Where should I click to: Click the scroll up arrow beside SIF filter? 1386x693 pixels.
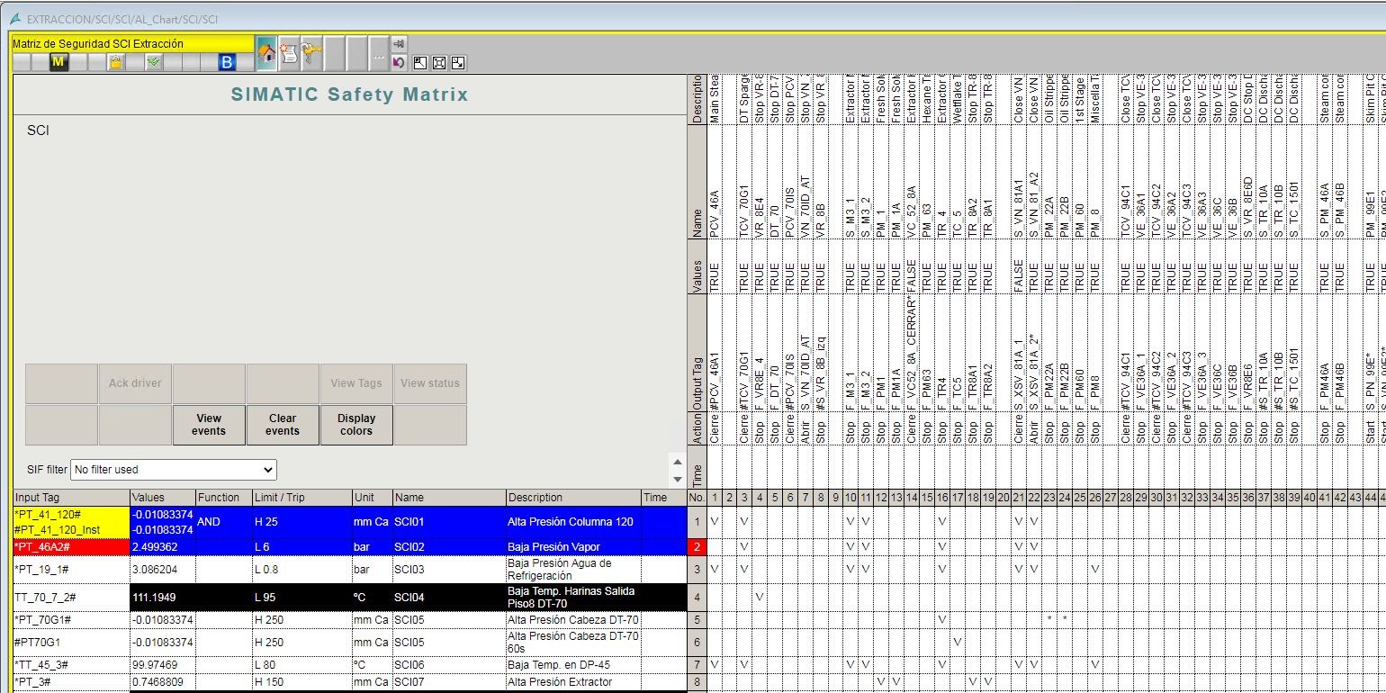point(678,461)
